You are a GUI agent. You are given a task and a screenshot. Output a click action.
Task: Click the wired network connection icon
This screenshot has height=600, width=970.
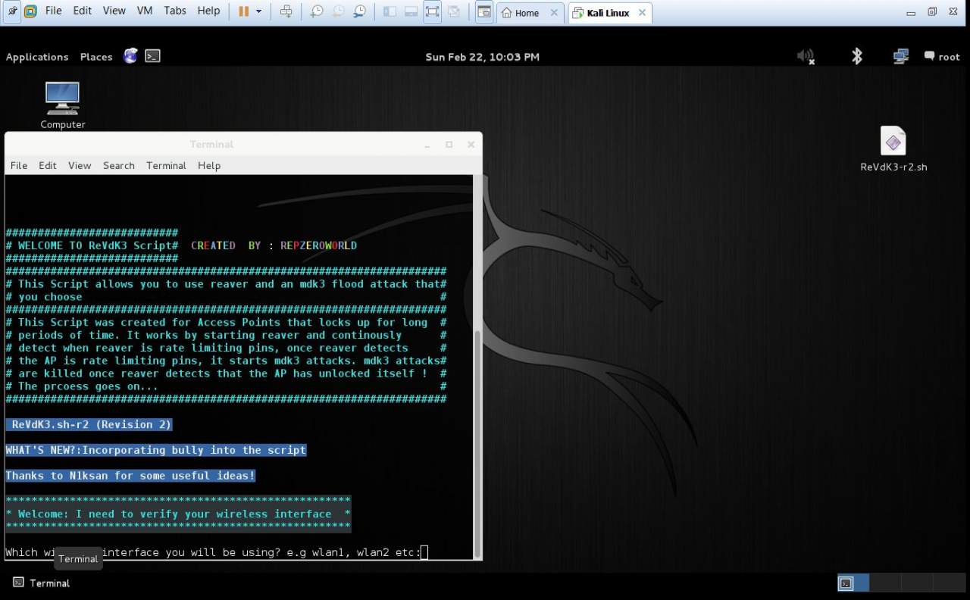point(901,56)
